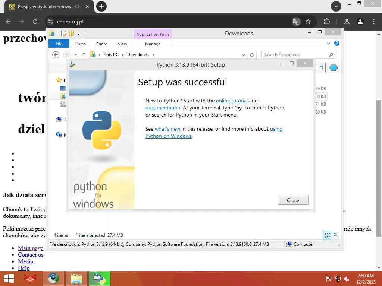Go back in Explorer navigation
The image size is (382, 286).
click(x=56, y=55)
